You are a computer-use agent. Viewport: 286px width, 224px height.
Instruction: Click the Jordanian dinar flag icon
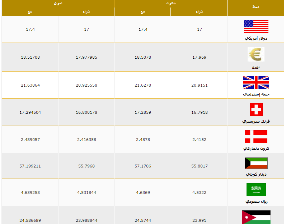256,217
